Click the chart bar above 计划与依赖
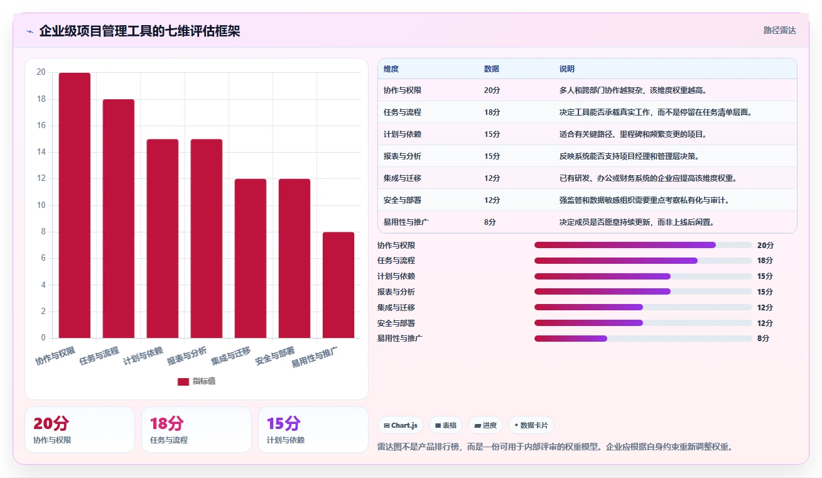The image size is (822, 478). point(163,239)
